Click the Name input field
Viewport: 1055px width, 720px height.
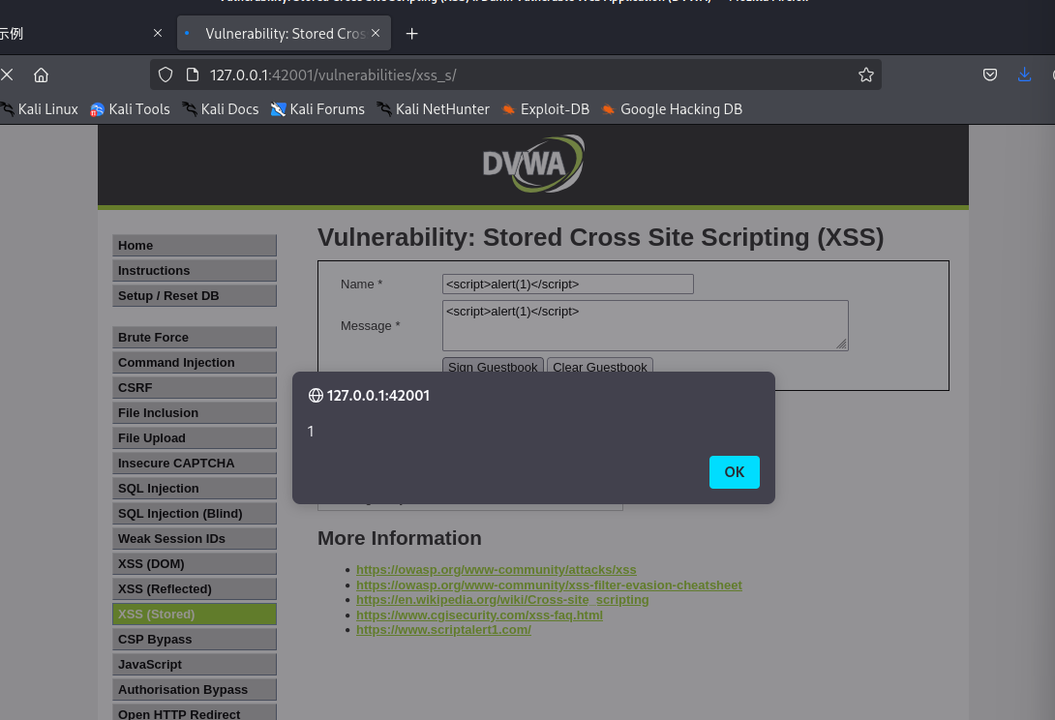(568, 284)
